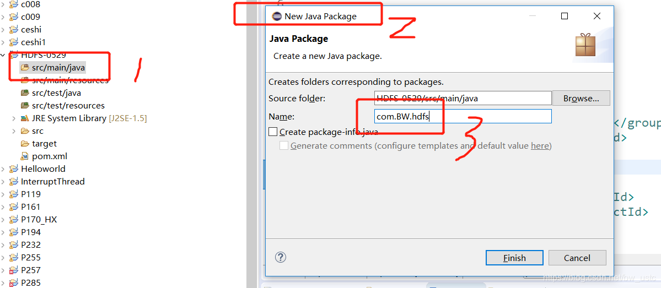The width and height of the screenshot is (661, 288).
Task: Click the Source folder text field
Action: (463, 98)
